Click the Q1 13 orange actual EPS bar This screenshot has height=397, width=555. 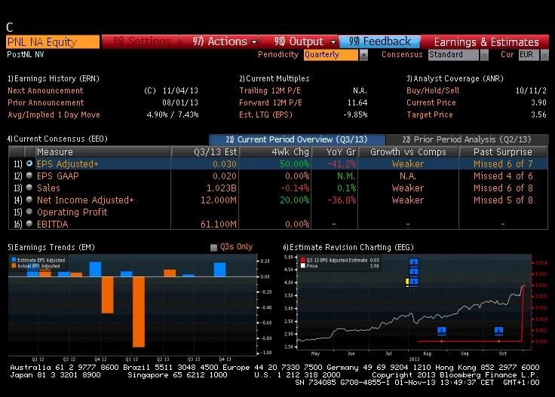pyautogui.click(x=139, y=312)
